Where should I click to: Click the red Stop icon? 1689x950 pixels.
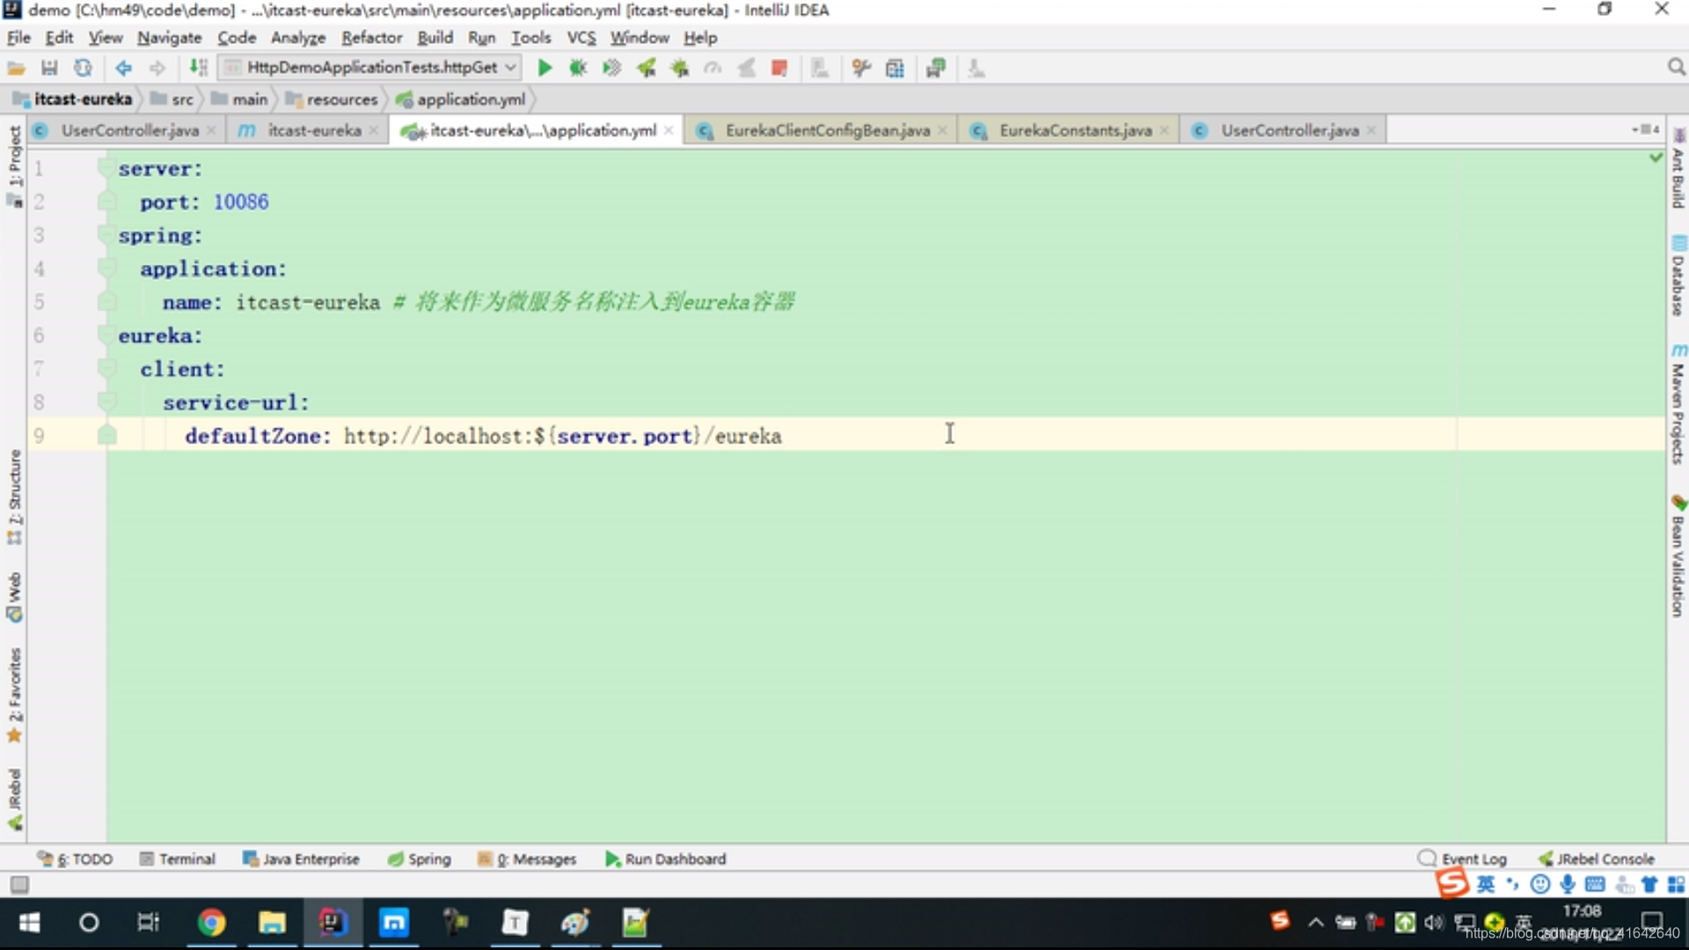[x=779, y=68]
